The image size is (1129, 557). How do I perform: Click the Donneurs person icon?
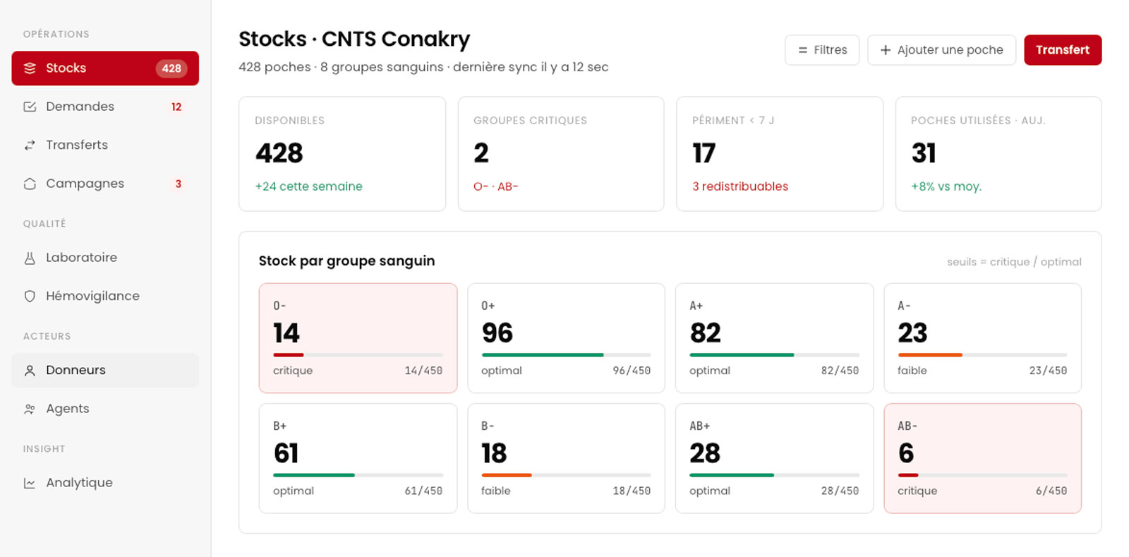(x=30, y=370)
